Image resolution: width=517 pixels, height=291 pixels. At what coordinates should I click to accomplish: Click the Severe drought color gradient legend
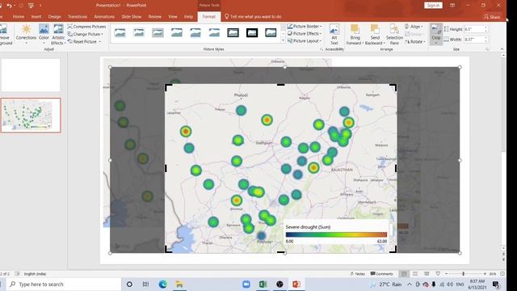(336, 234)
